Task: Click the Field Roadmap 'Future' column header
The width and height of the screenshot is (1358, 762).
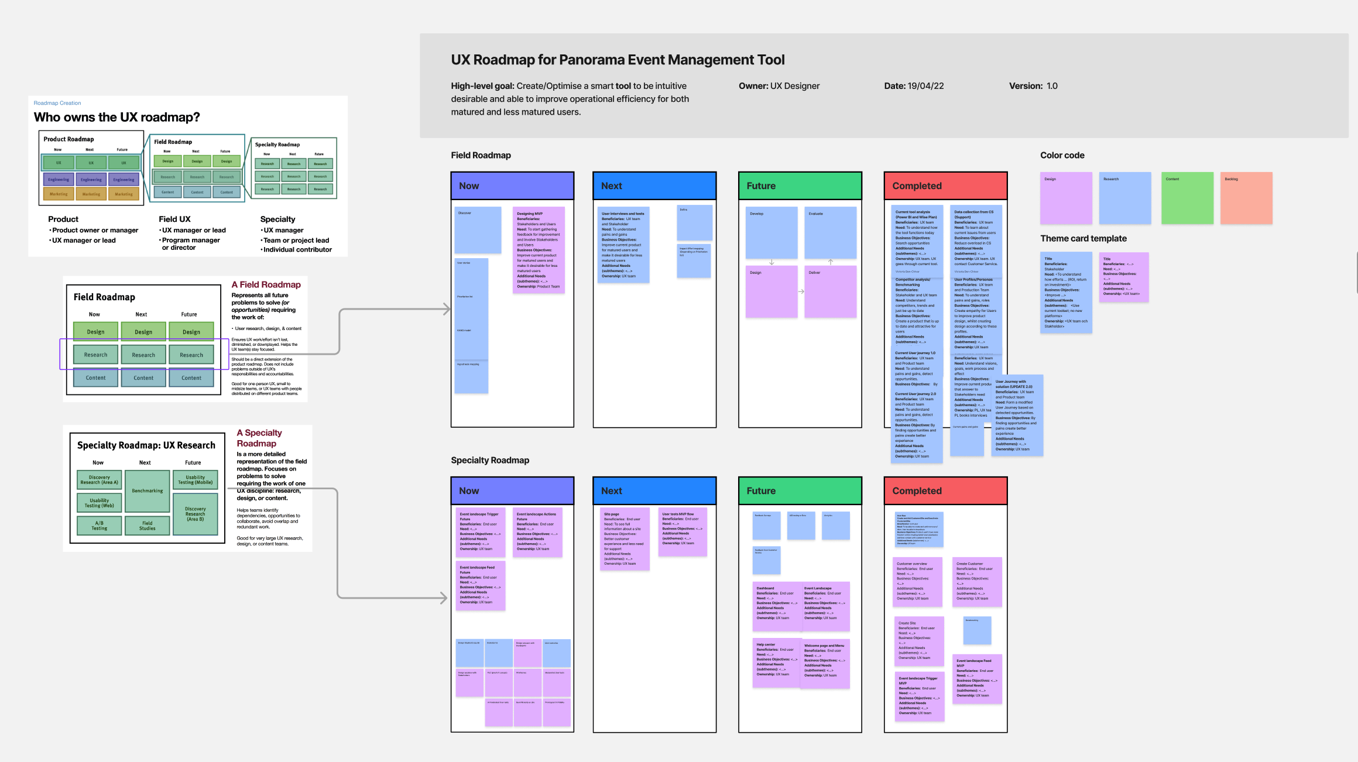Action: (x=800, y=186)
